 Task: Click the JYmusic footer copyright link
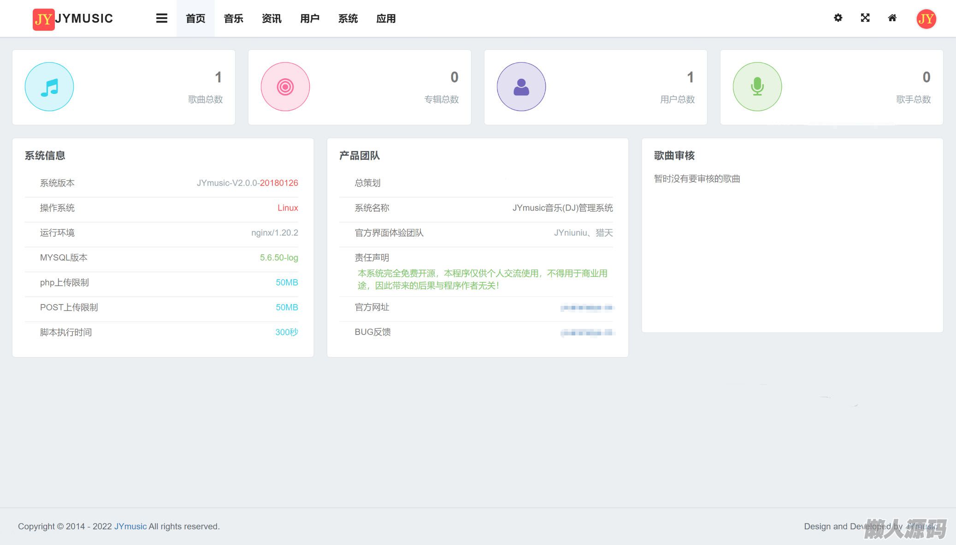pyautogui.click(x=130, y=526)
